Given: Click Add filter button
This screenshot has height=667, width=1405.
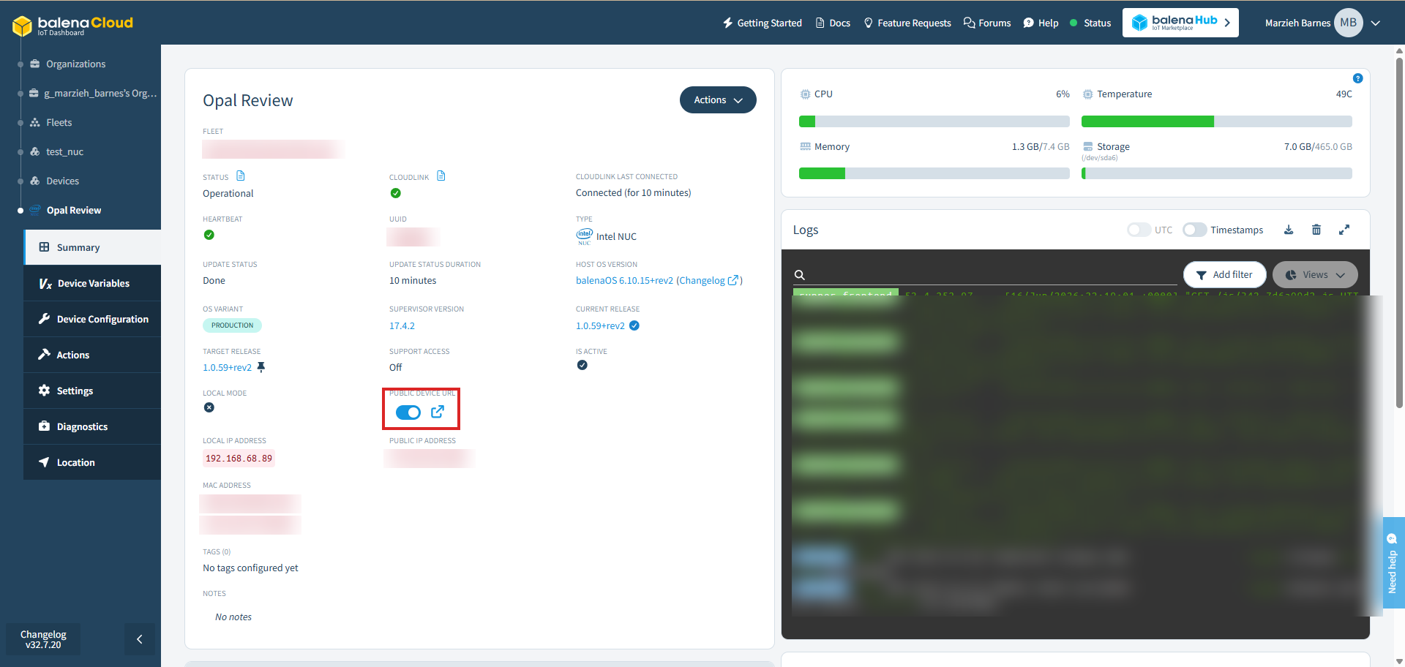Looking at the screenshot, I should coord(1224,275).
